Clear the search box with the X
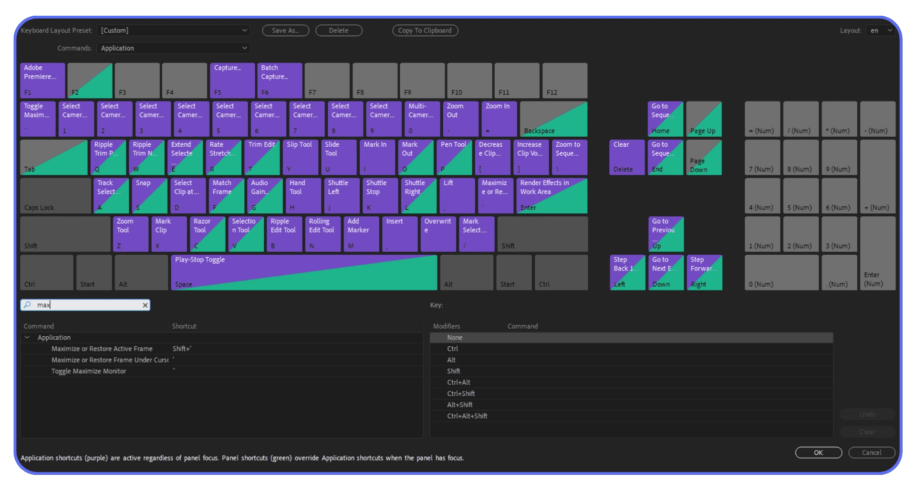This screenshot has width=916, height=492. (x=145, y=305)
